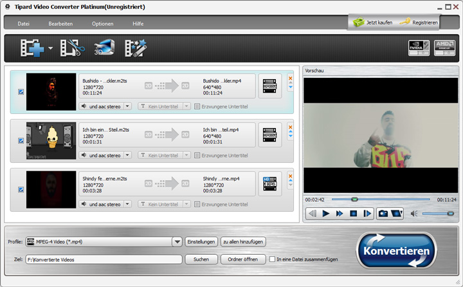The height and width of the screenshot is (287, 463).
Task: Remove the Bushido item with orange X
Action: point(290,78)
